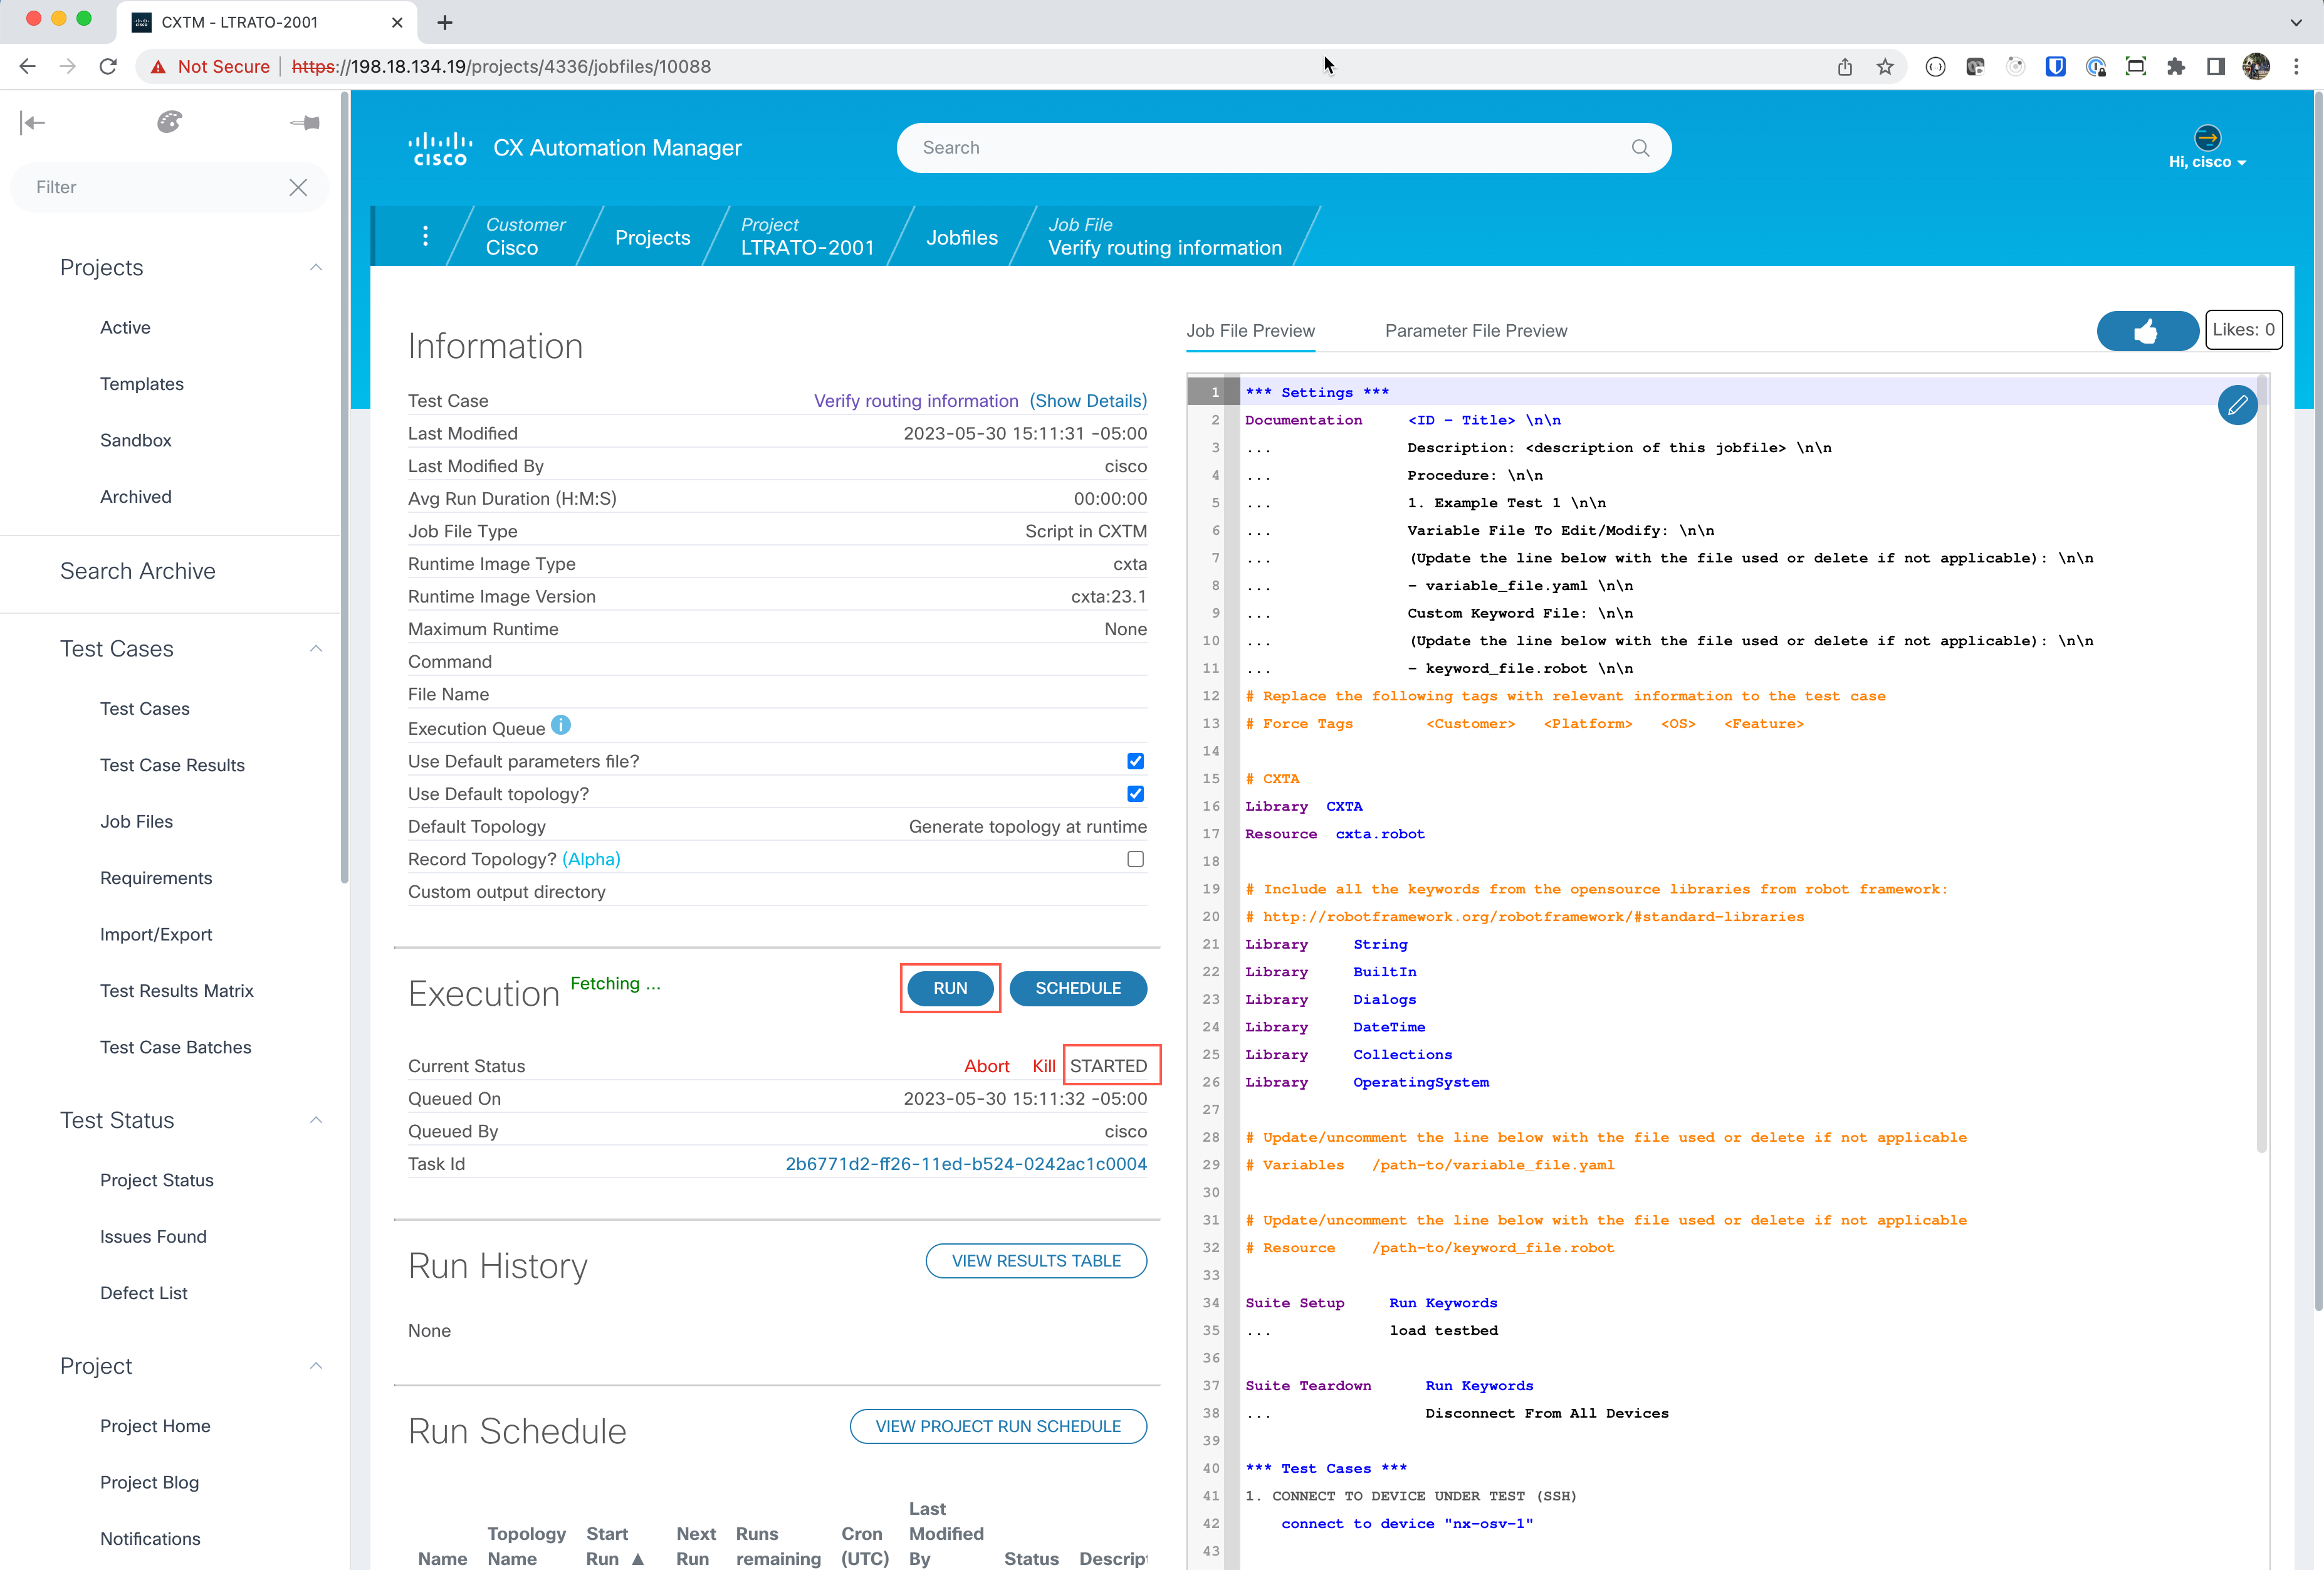Viewport: 2324px width, 1570px height.
Task: Open the three-dot breadcrumb menu
Action: (x=425, y=236)
